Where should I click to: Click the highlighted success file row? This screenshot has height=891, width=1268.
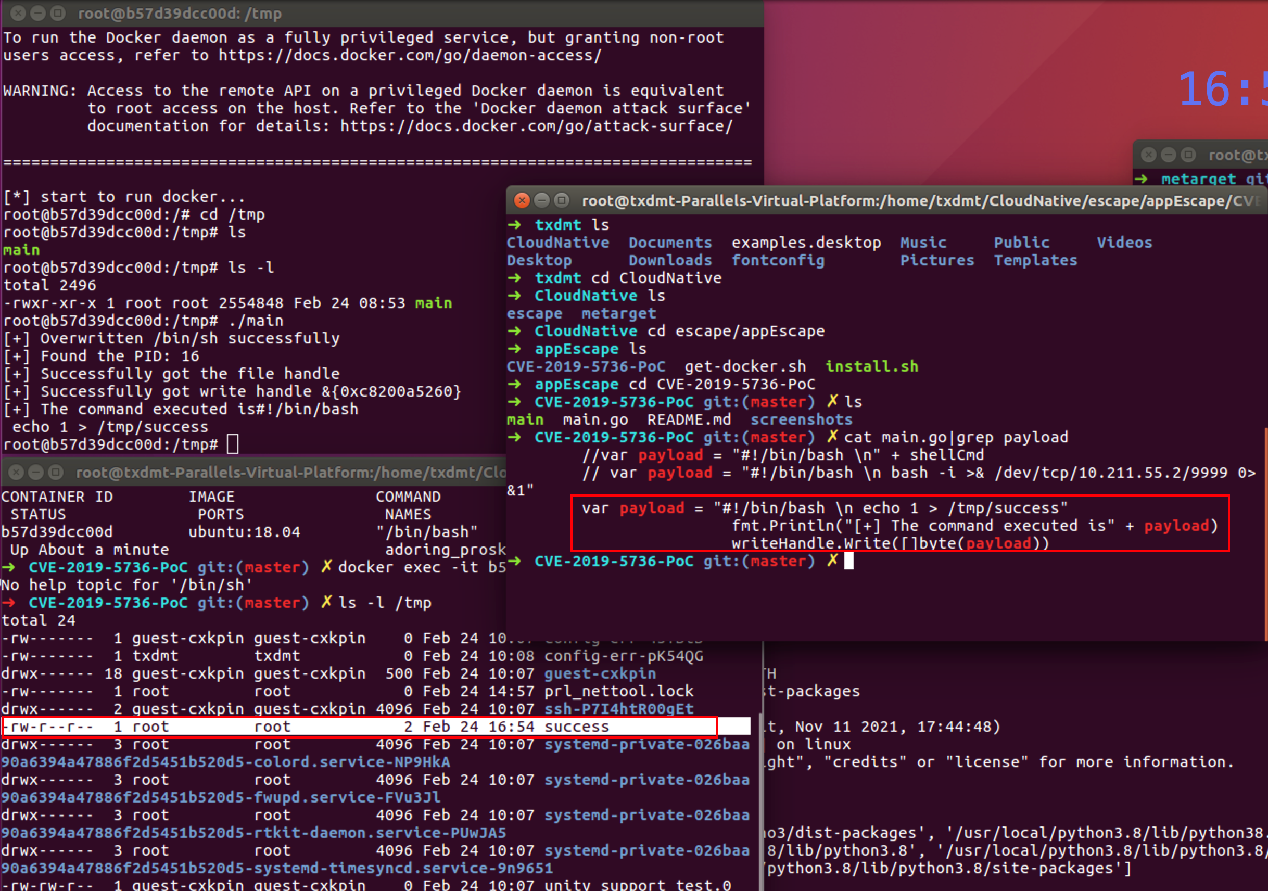coord(359,727)
